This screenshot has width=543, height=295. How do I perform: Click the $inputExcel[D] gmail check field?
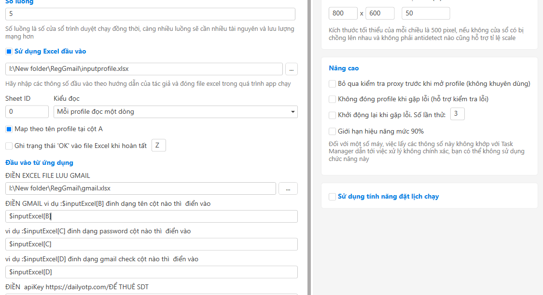point(151,272)
